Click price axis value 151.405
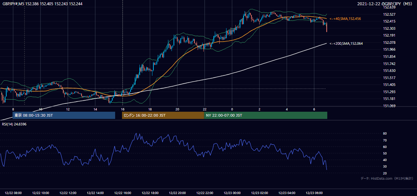 coord(389,85)
